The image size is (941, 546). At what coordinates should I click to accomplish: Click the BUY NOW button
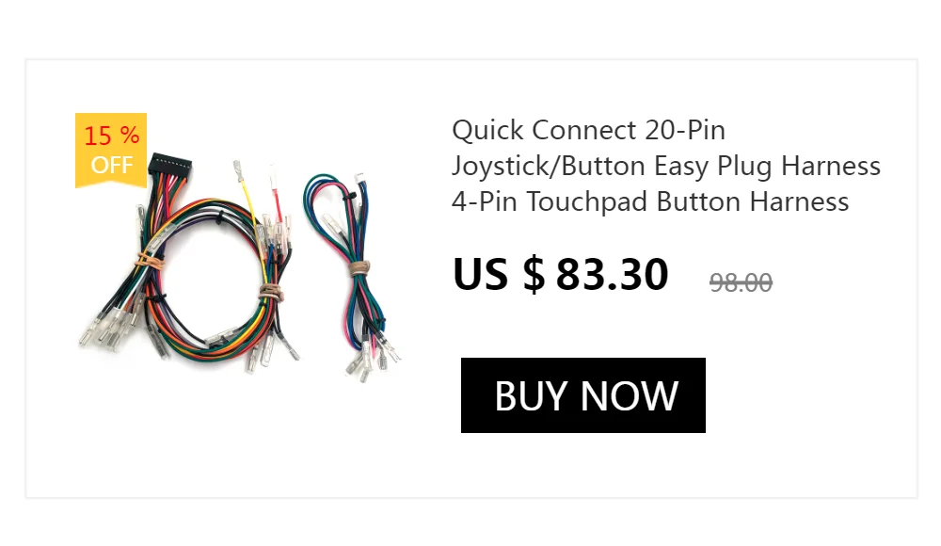[x=582, y=395]
